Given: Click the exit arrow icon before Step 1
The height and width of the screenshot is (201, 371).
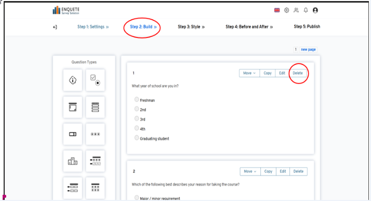Looking at the screenshot, I should pos(55,27).
